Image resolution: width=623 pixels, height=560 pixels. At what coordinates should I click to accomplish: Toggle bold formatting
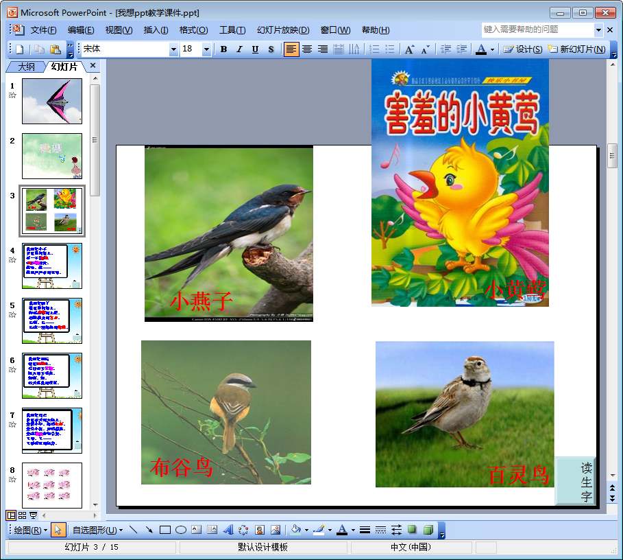223,49
